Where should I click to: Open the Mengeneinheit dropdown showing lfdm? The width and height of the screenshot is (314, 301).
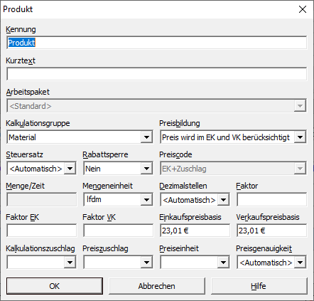[x=118, y=199]
